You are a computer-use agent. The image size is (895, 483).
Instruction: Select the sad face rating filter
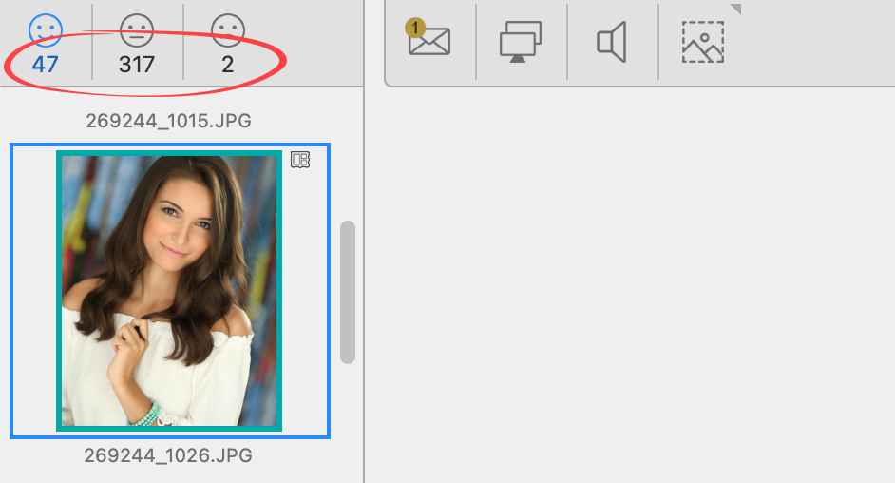(x=227, y=29)
